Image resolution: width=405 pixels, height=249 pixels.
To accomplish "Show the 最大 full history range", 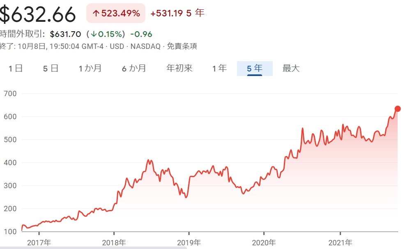I will (291, 69).
